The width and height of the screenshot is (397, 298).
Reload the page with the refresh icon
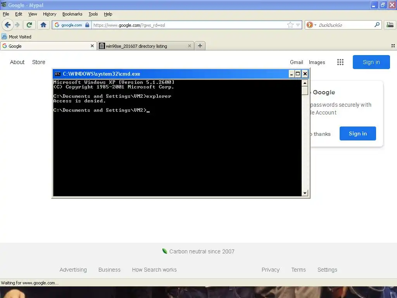click(x=29, y=25)
